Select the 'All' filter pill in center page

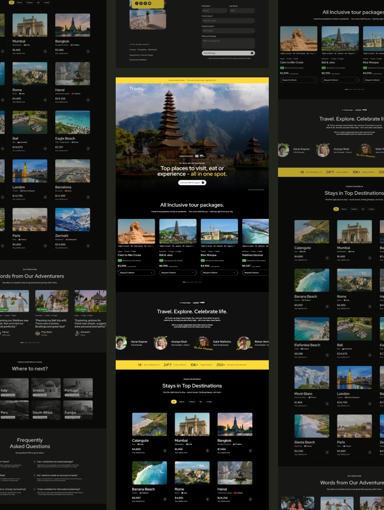pos(174,402)
